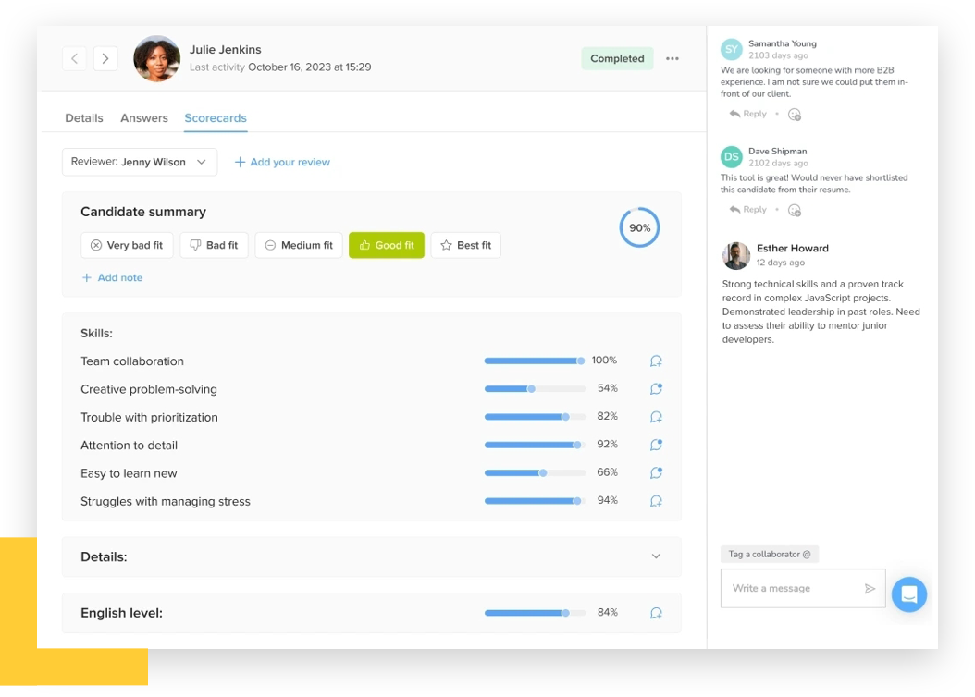Open the three-dot more options menu

pyautogui.click(x=673, y=58)
